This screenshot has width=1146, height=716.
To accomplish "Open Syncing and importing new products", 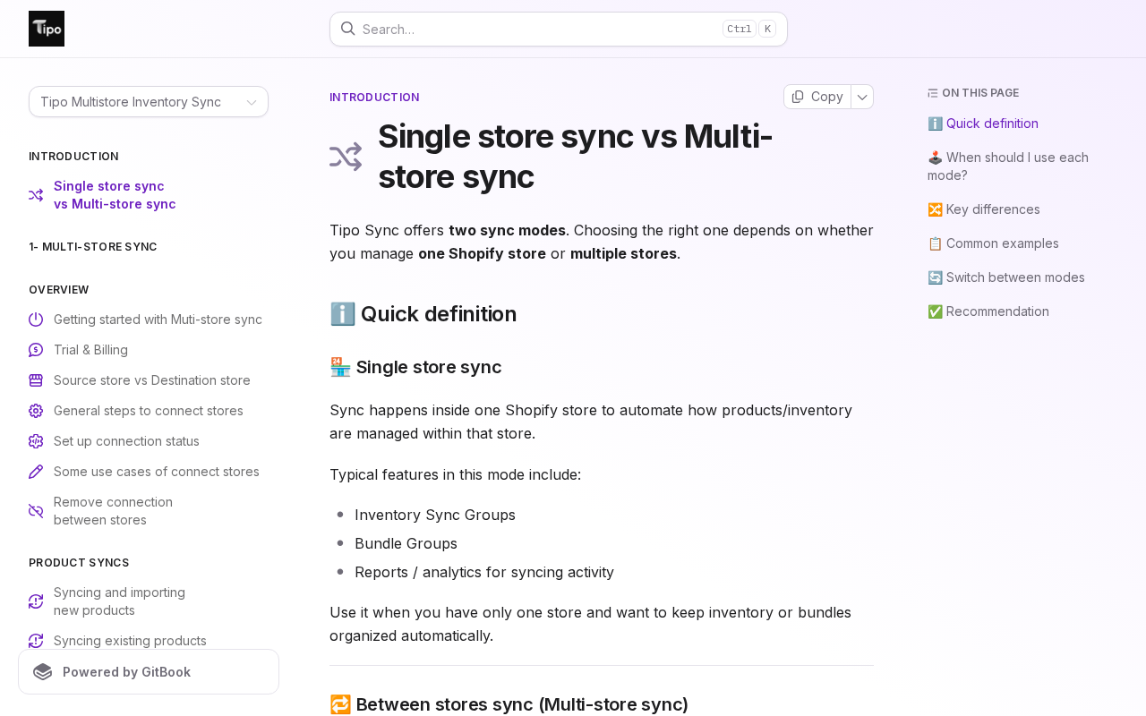I will (x=119, y=601).
